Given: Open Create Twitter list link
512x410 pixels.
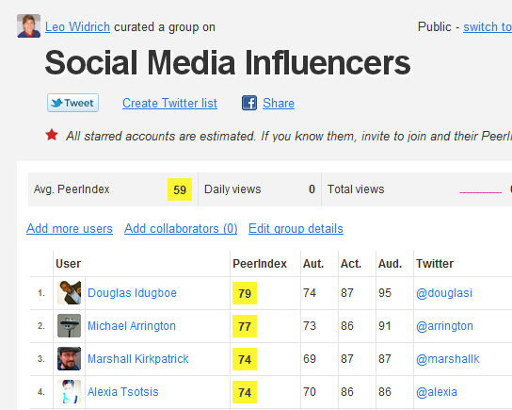Looking at the screenshot, I should click(x=169, y=104).
